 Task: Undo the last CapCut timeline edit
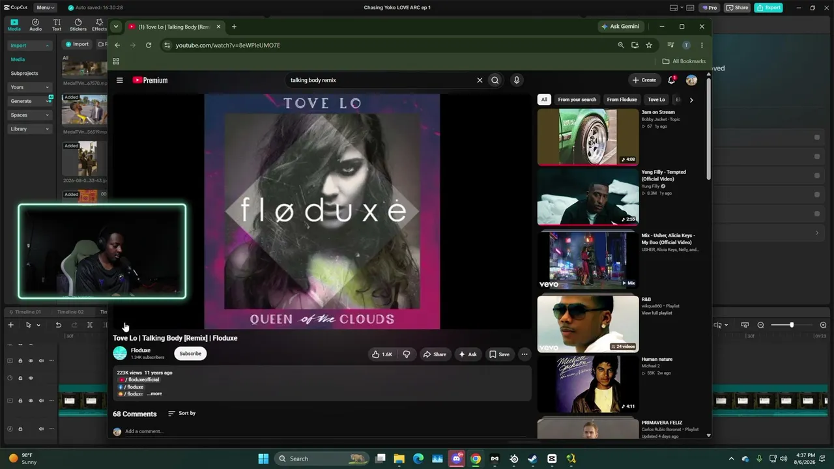point(58,325)
